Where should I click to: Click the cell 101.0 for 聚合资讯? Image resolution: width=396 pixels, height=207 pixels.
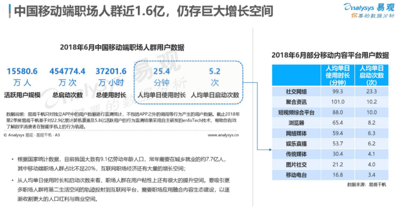pyautogui.click(x=338, y=102)
